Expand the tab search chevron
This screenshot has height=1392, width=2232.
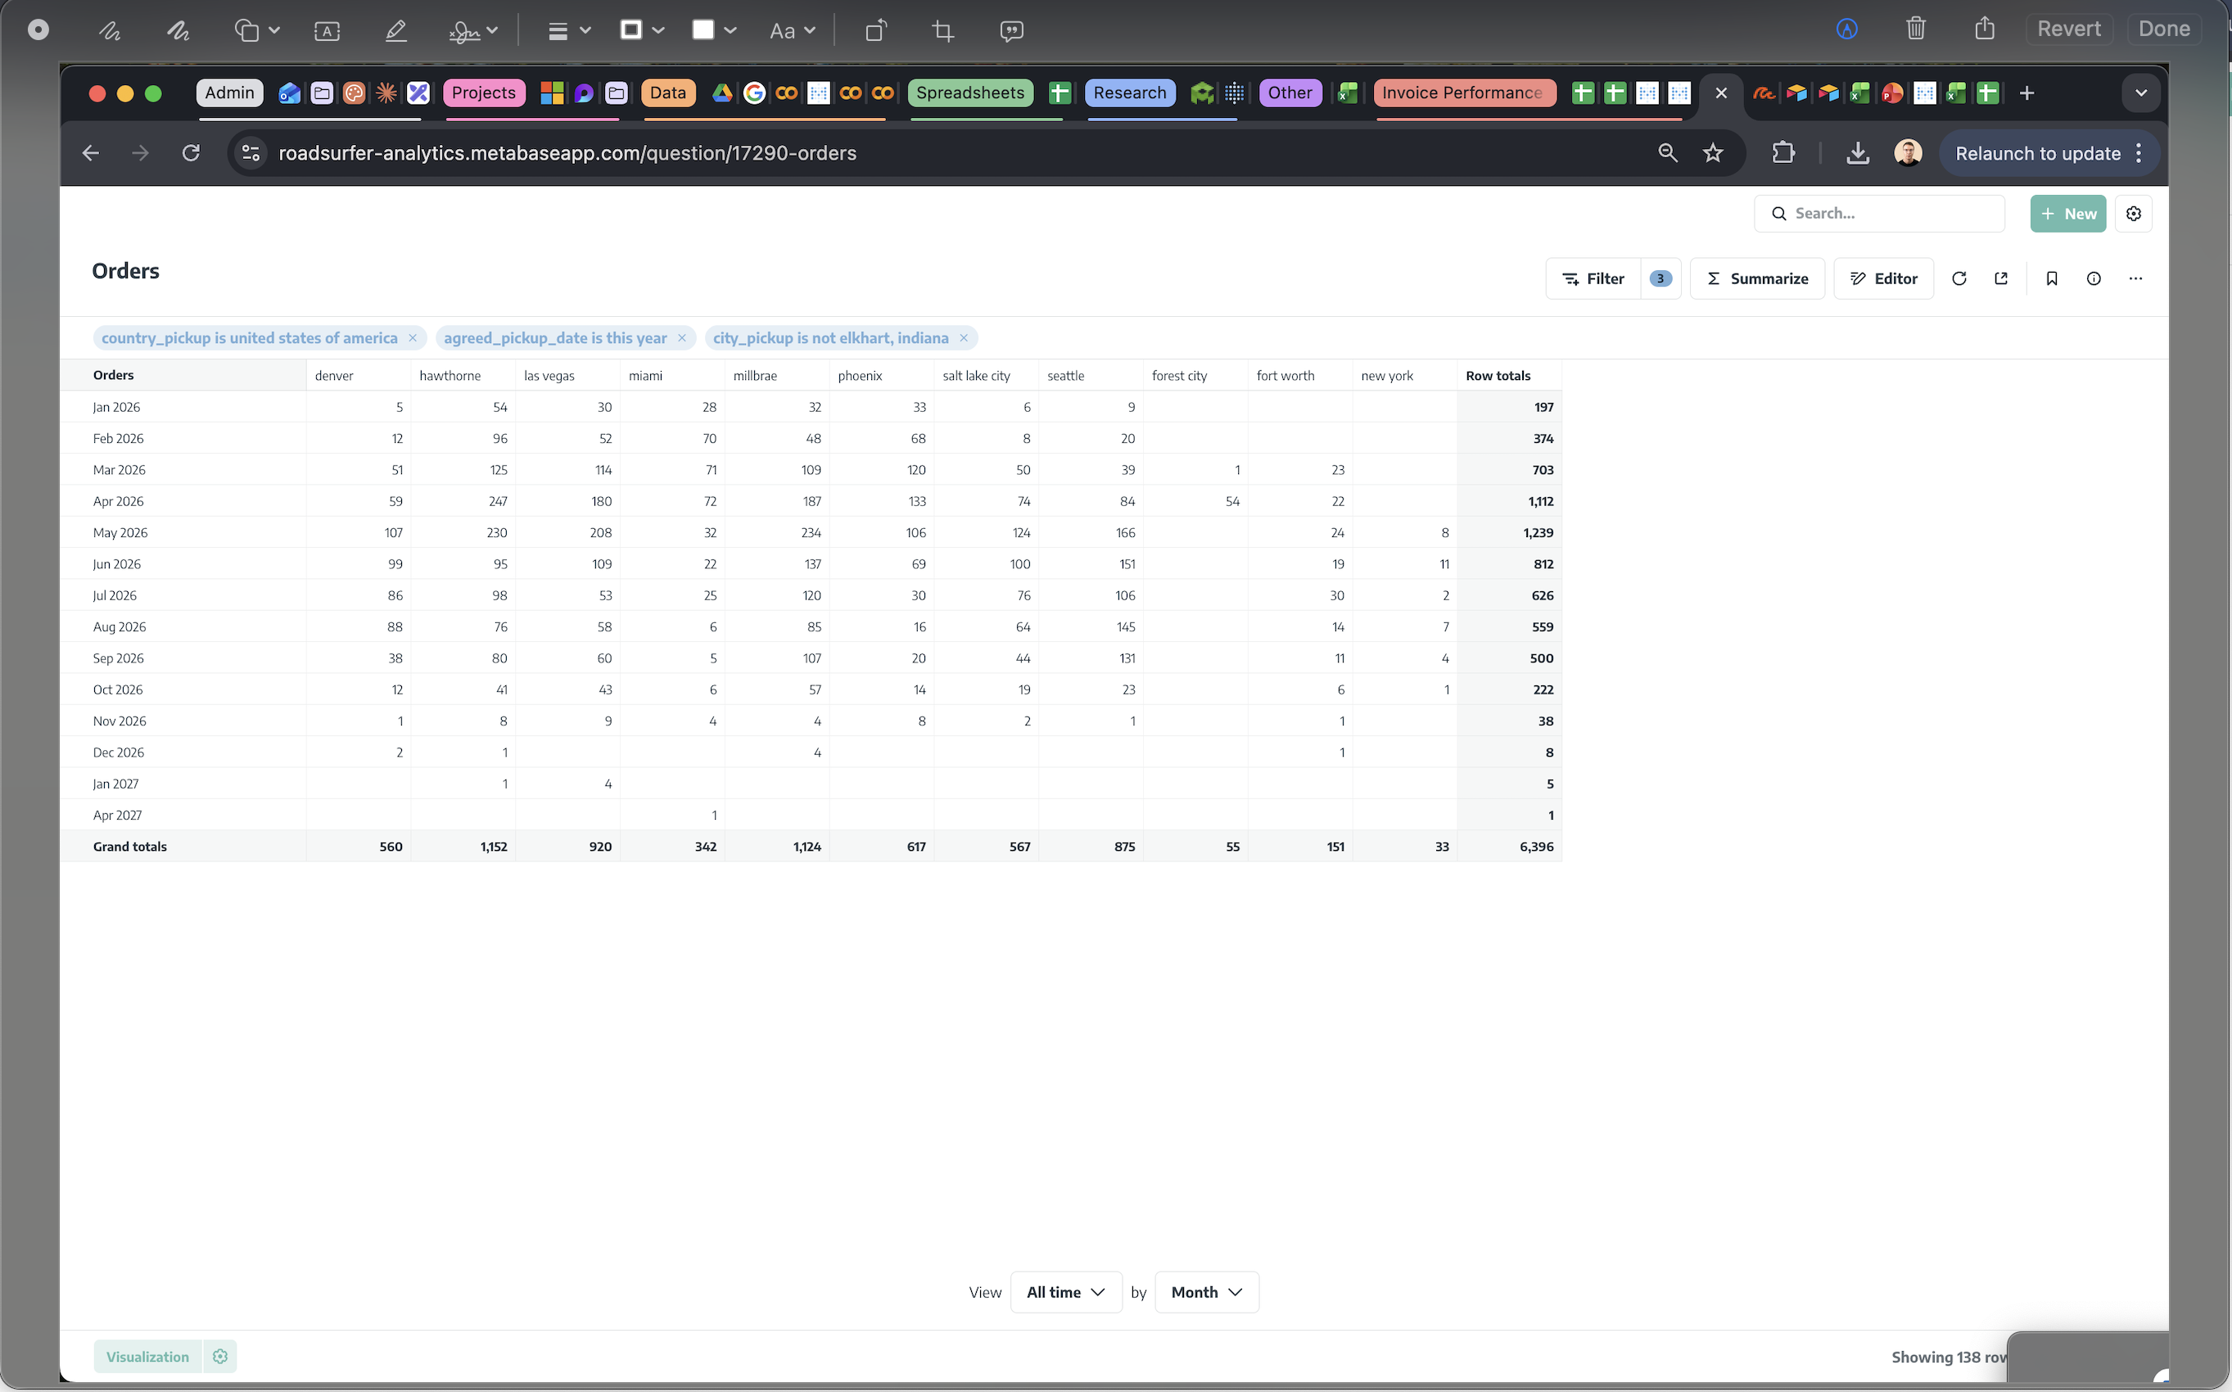point(2141,93)
